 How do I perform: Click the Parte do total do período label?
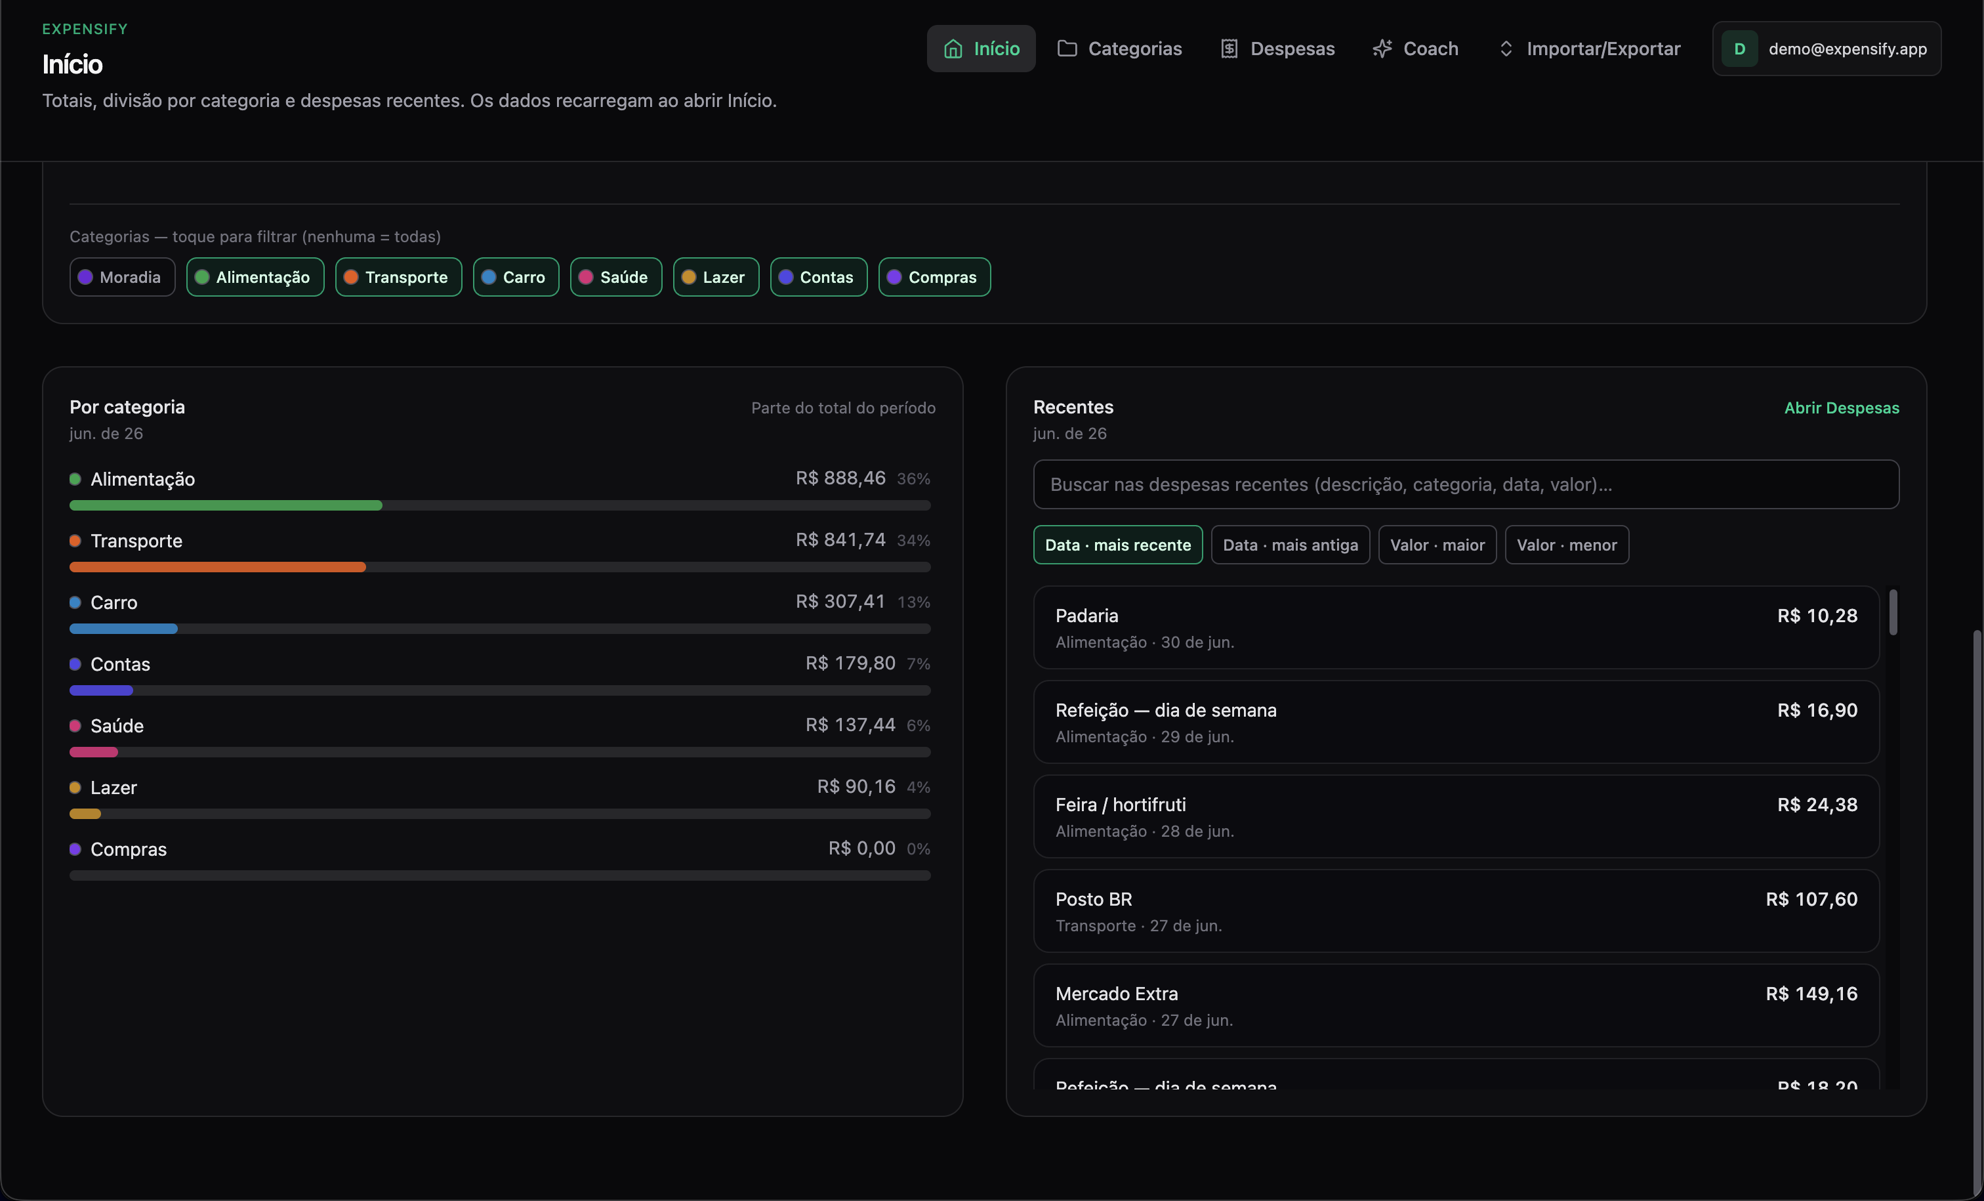843,408
